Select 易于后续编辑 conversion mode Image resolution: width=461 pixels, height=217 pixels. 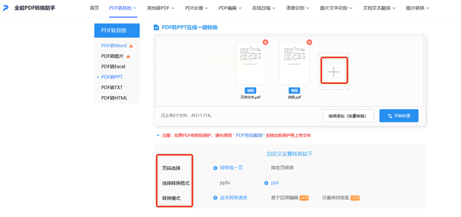[x=266, y=198]
